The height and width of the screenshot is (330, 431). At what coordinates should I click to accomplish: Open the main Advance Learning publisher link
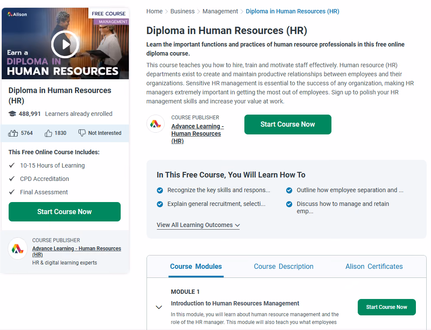[x=198, y=134]
